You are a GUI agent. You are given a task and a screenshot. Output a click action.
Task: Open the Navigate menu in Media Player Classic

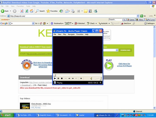[71, 34]
